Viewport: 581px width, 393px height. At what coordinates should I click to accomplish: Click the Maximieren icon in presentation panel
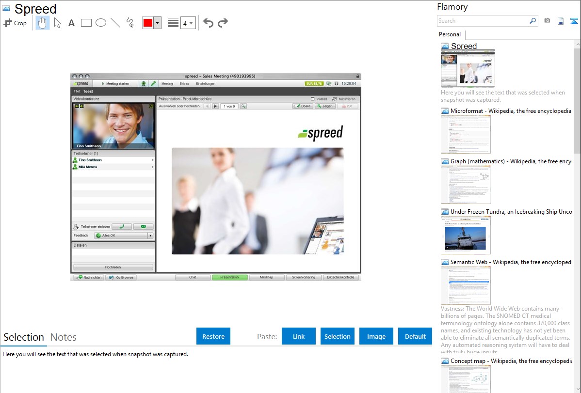(x=334, y=99)
